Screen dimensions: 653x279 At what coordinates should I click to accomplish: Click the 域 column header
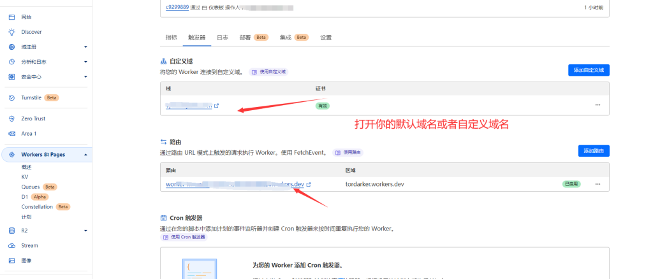168,89
